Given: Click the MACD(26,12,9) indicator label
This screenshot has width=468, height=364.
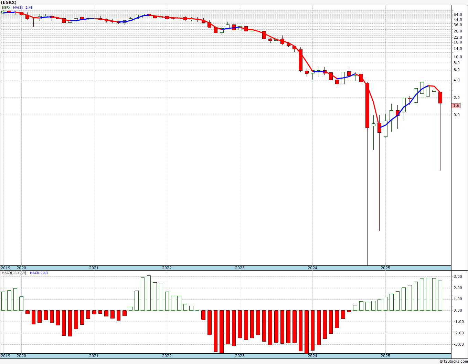Looking at the screenshot, I should (14, 273).
